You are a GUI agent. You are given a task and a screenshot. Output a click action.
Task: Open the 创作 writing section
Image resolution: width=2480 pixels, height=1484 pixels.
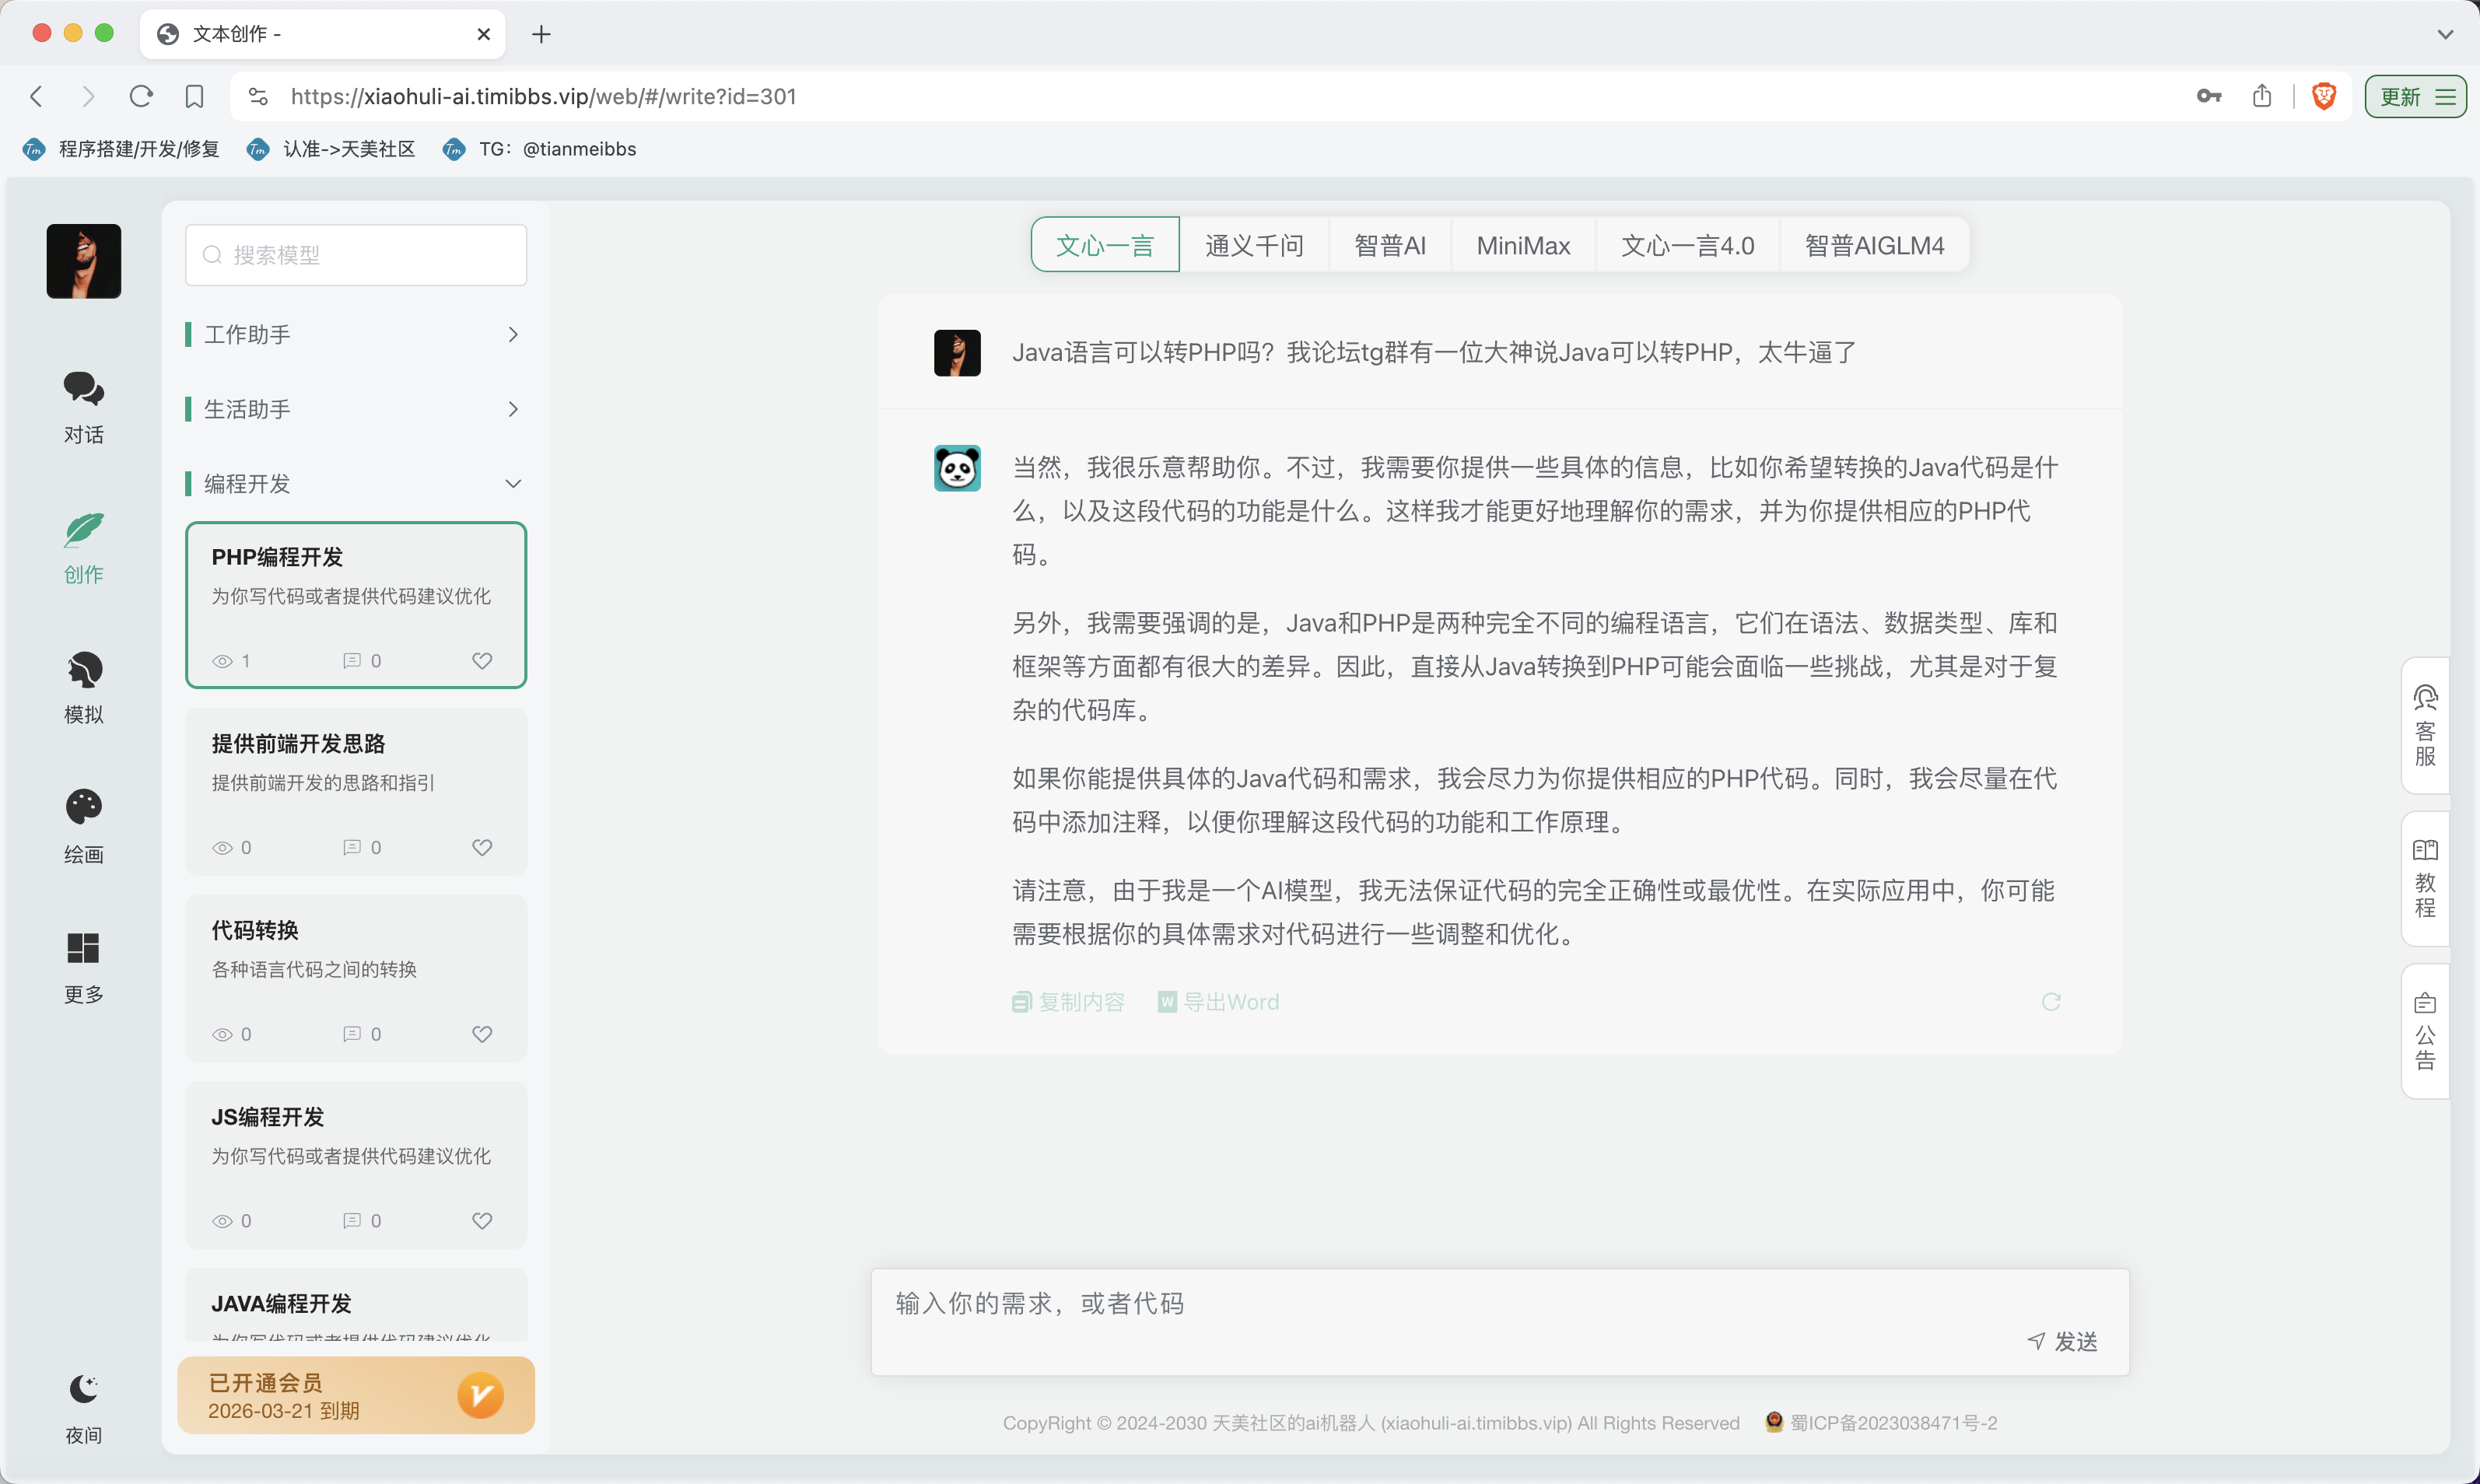[83, 548]
